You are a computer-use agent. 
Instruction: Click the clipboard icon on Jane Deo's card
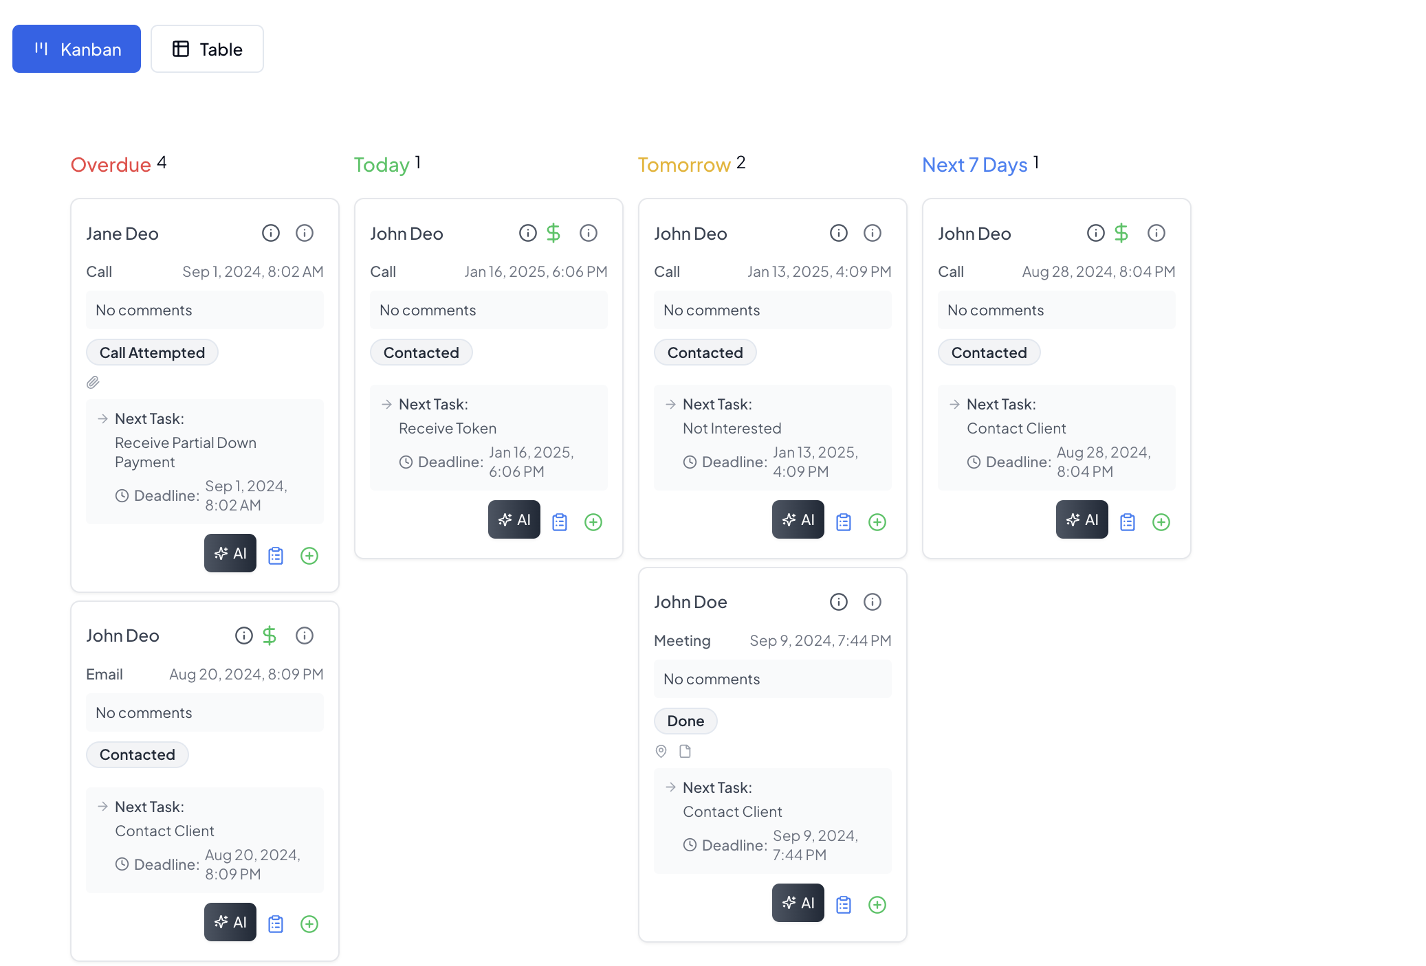pos(276,556)
